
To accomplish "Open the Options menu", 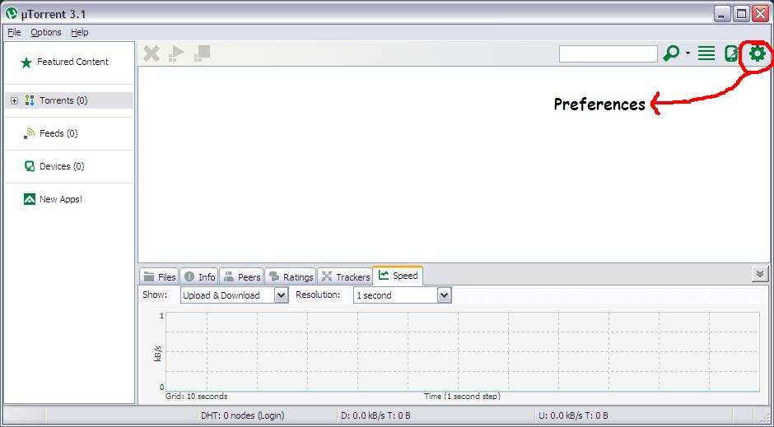I will pyautogui.click(x=46, y=32).
